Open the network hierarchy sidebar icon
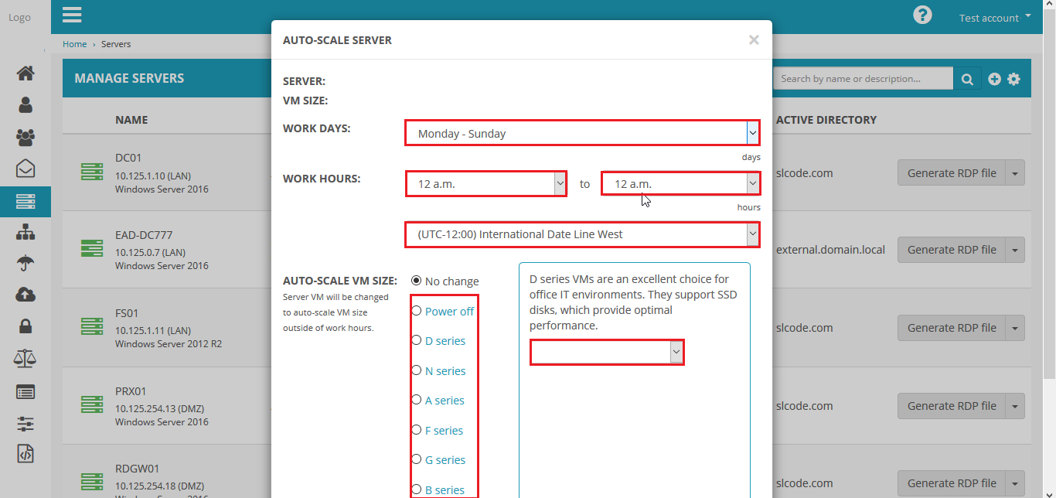This screenshot has width=1056, height=498. tap(26, 232)
